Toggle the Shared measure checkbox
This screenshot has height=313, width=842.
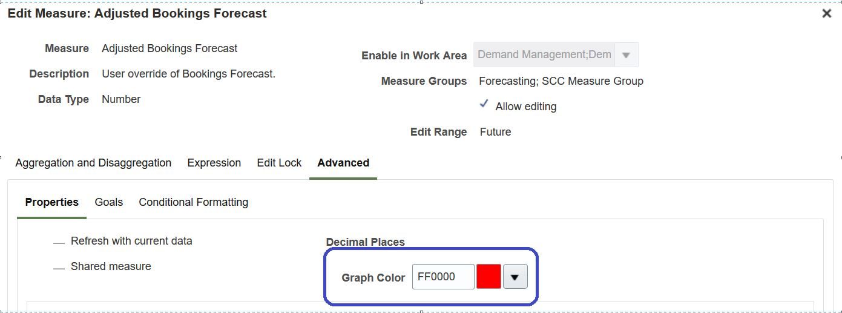click(x=59, y=268)
